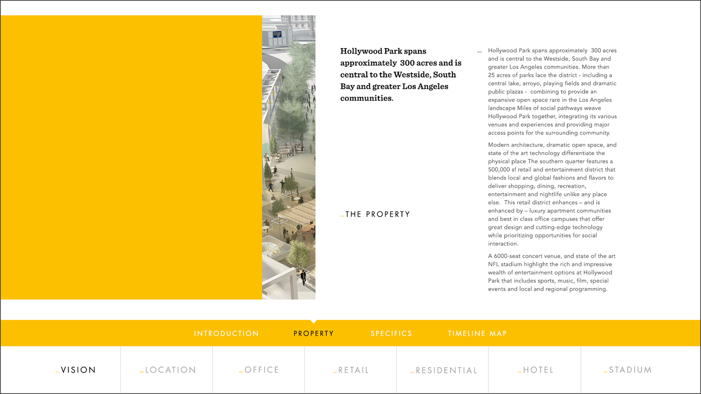
Task: Open the SPECIFICS section
Action: tap(391, 333)
